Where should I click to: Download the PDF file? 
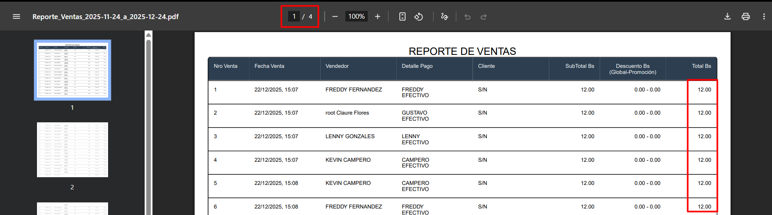coord(727,17)
